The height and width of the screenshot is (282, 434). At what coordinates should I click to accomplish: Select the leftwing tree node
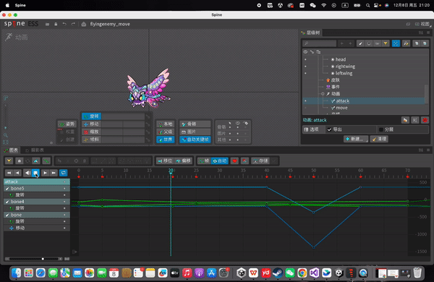[344, 73]
